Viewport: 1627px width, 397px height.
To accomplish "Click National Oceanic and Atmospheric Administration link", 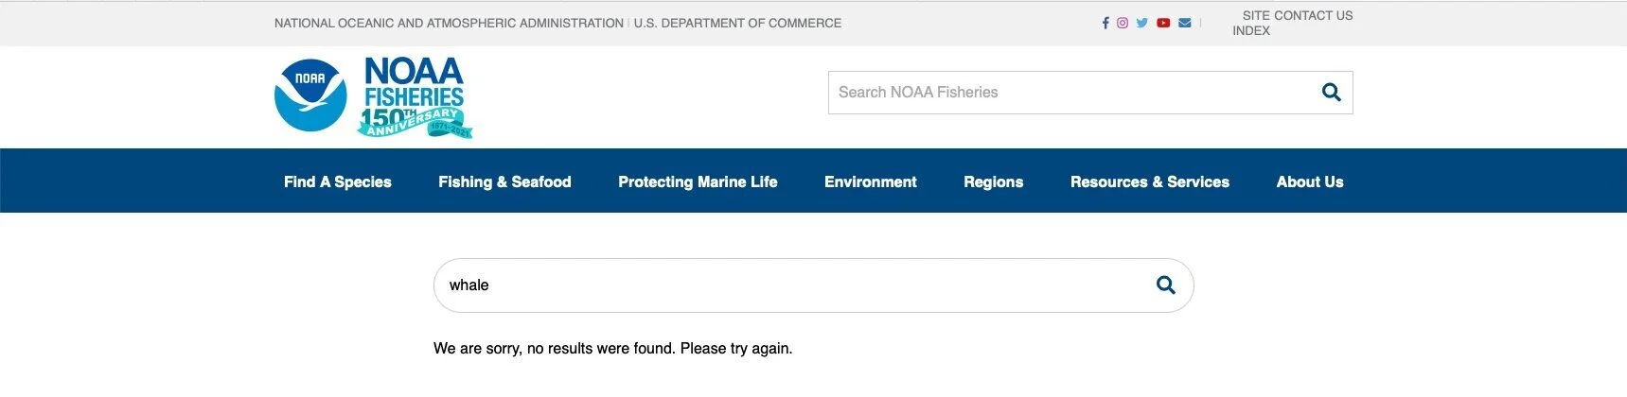I will [x=449, y=23].
